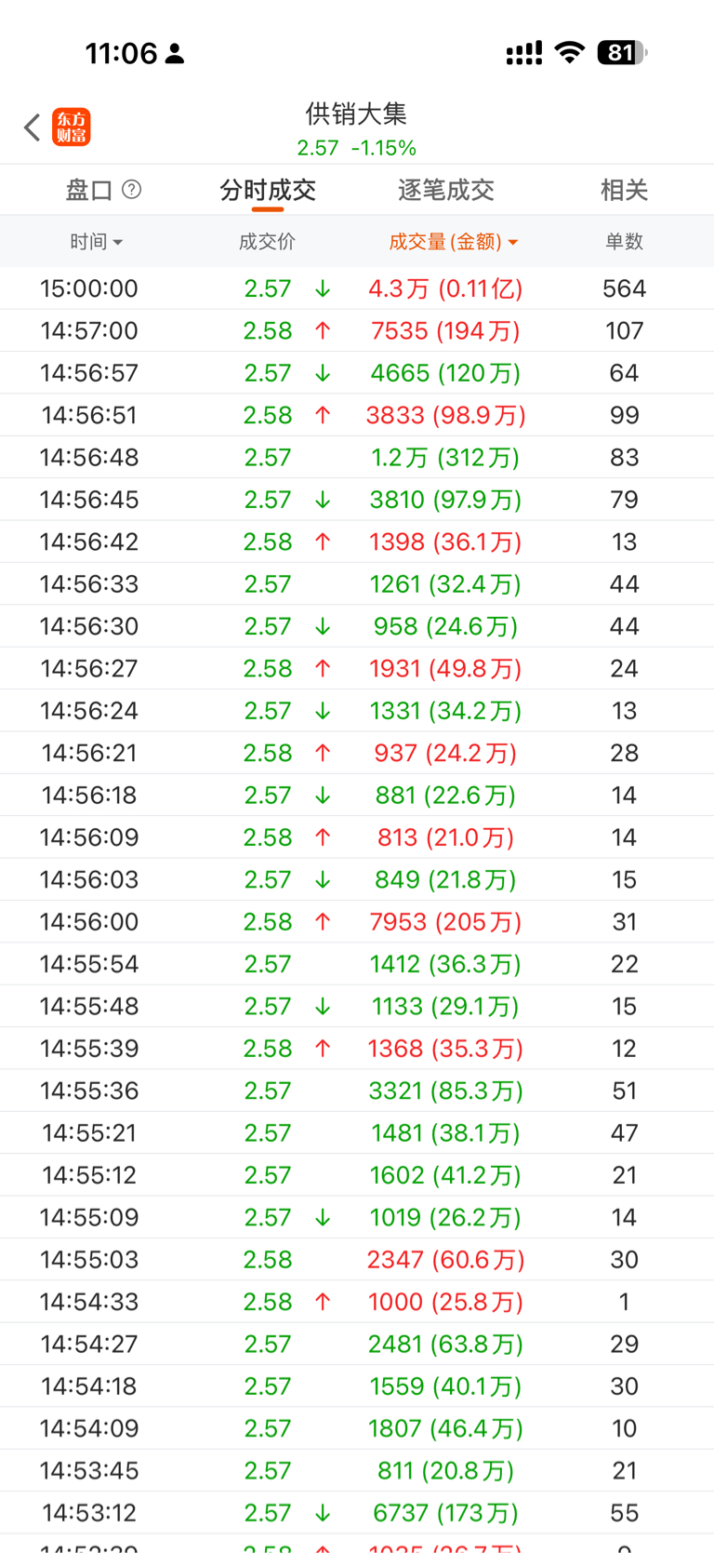714x1553 pixels.
Task: Open the 时间 sort dropdown
Action: pos(96,242)
